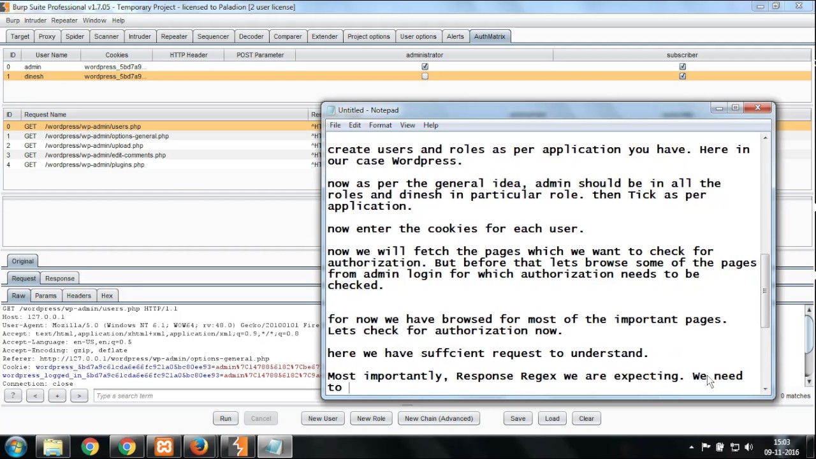The width and height of the screenshot is (816, 459).
Task: Open the Repeater menu in menu bar
Action: click(64, 20)
